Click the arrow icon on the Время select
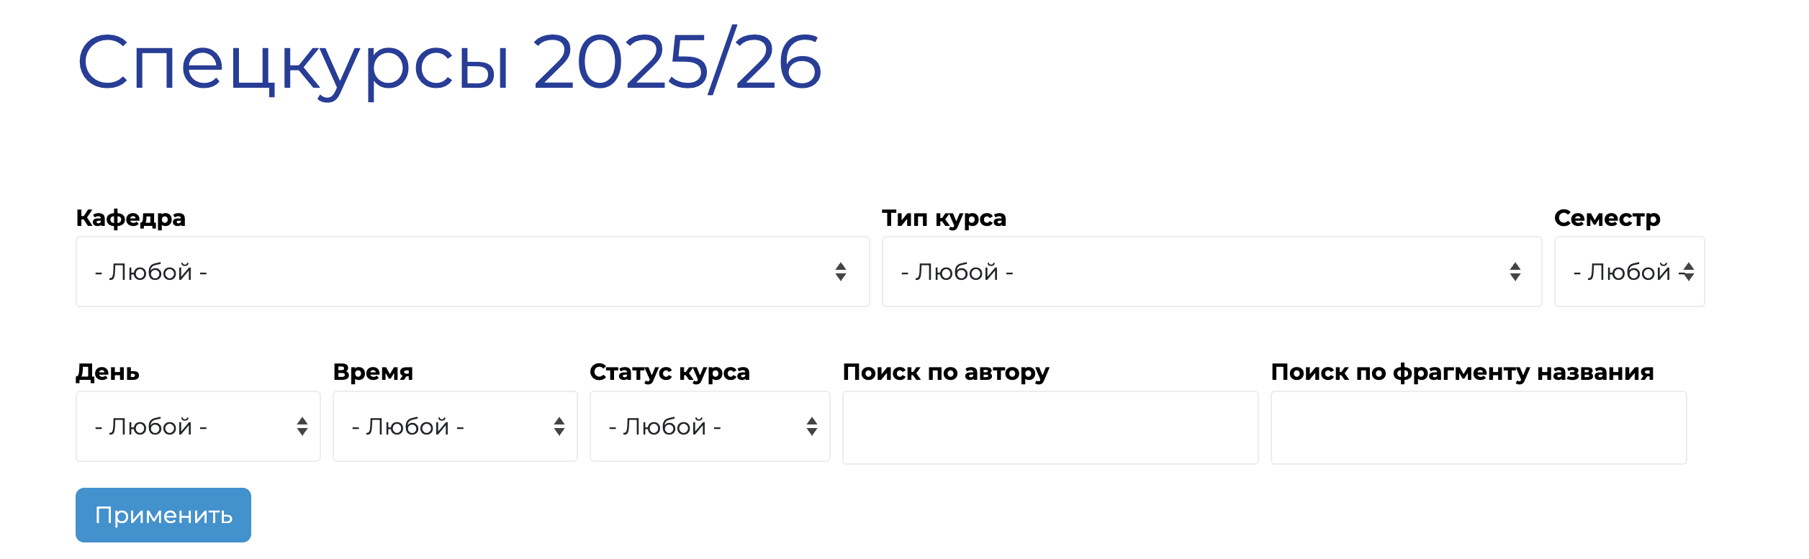The width and height of the screenshot is (1809, 559). click(559, 427)
